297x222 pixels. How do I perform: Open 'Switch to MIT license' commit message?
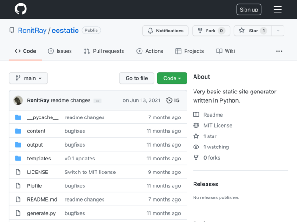tap(90, 172)
